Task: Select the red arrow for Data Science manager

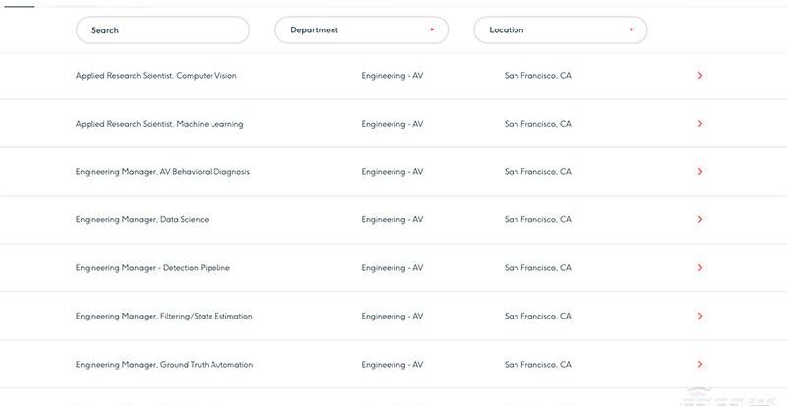Action: 700,219
